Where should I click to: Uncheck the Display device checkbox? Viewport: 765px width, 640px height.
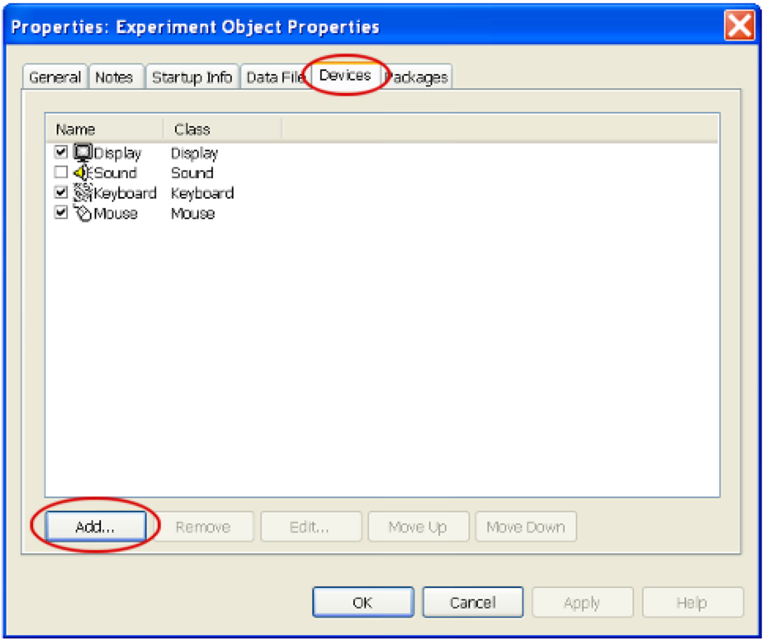62,152
